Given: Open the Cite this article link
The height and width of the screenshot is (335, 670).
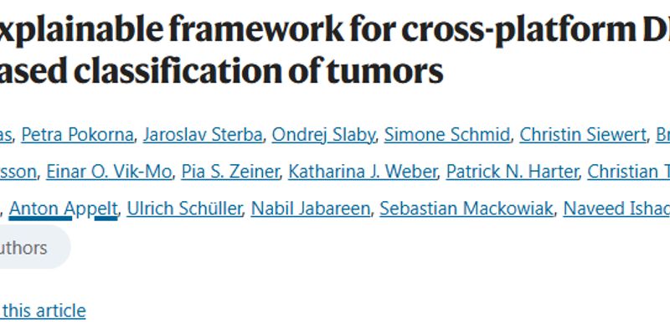Looking at the screenshot, I should click(x=43, y=310).
